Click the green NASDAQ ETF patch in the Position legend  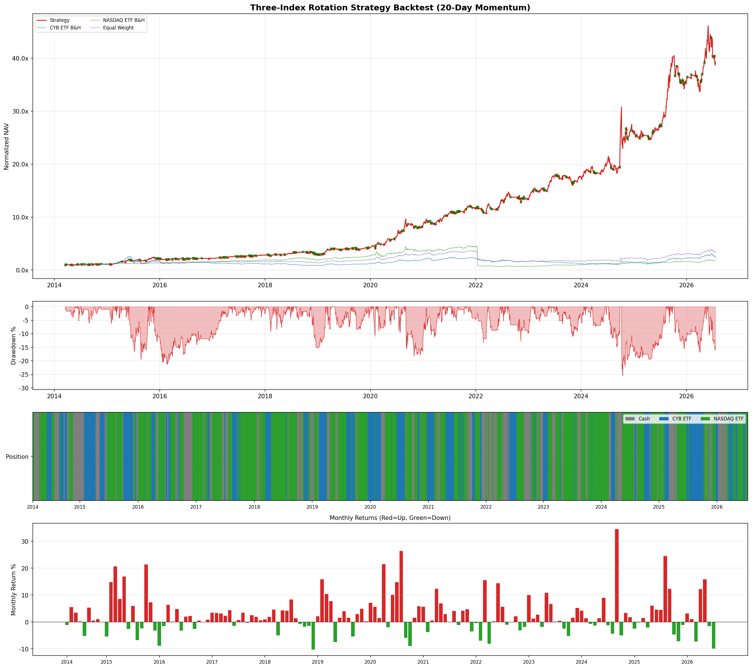click(705, 419)
